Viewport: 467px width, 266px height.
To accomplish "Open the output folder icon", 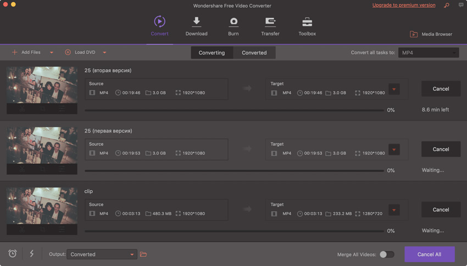I will (x=143, y=254).
